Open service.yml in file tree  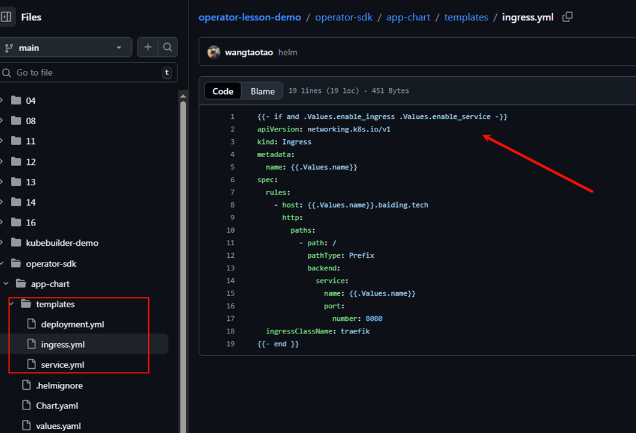62,365
